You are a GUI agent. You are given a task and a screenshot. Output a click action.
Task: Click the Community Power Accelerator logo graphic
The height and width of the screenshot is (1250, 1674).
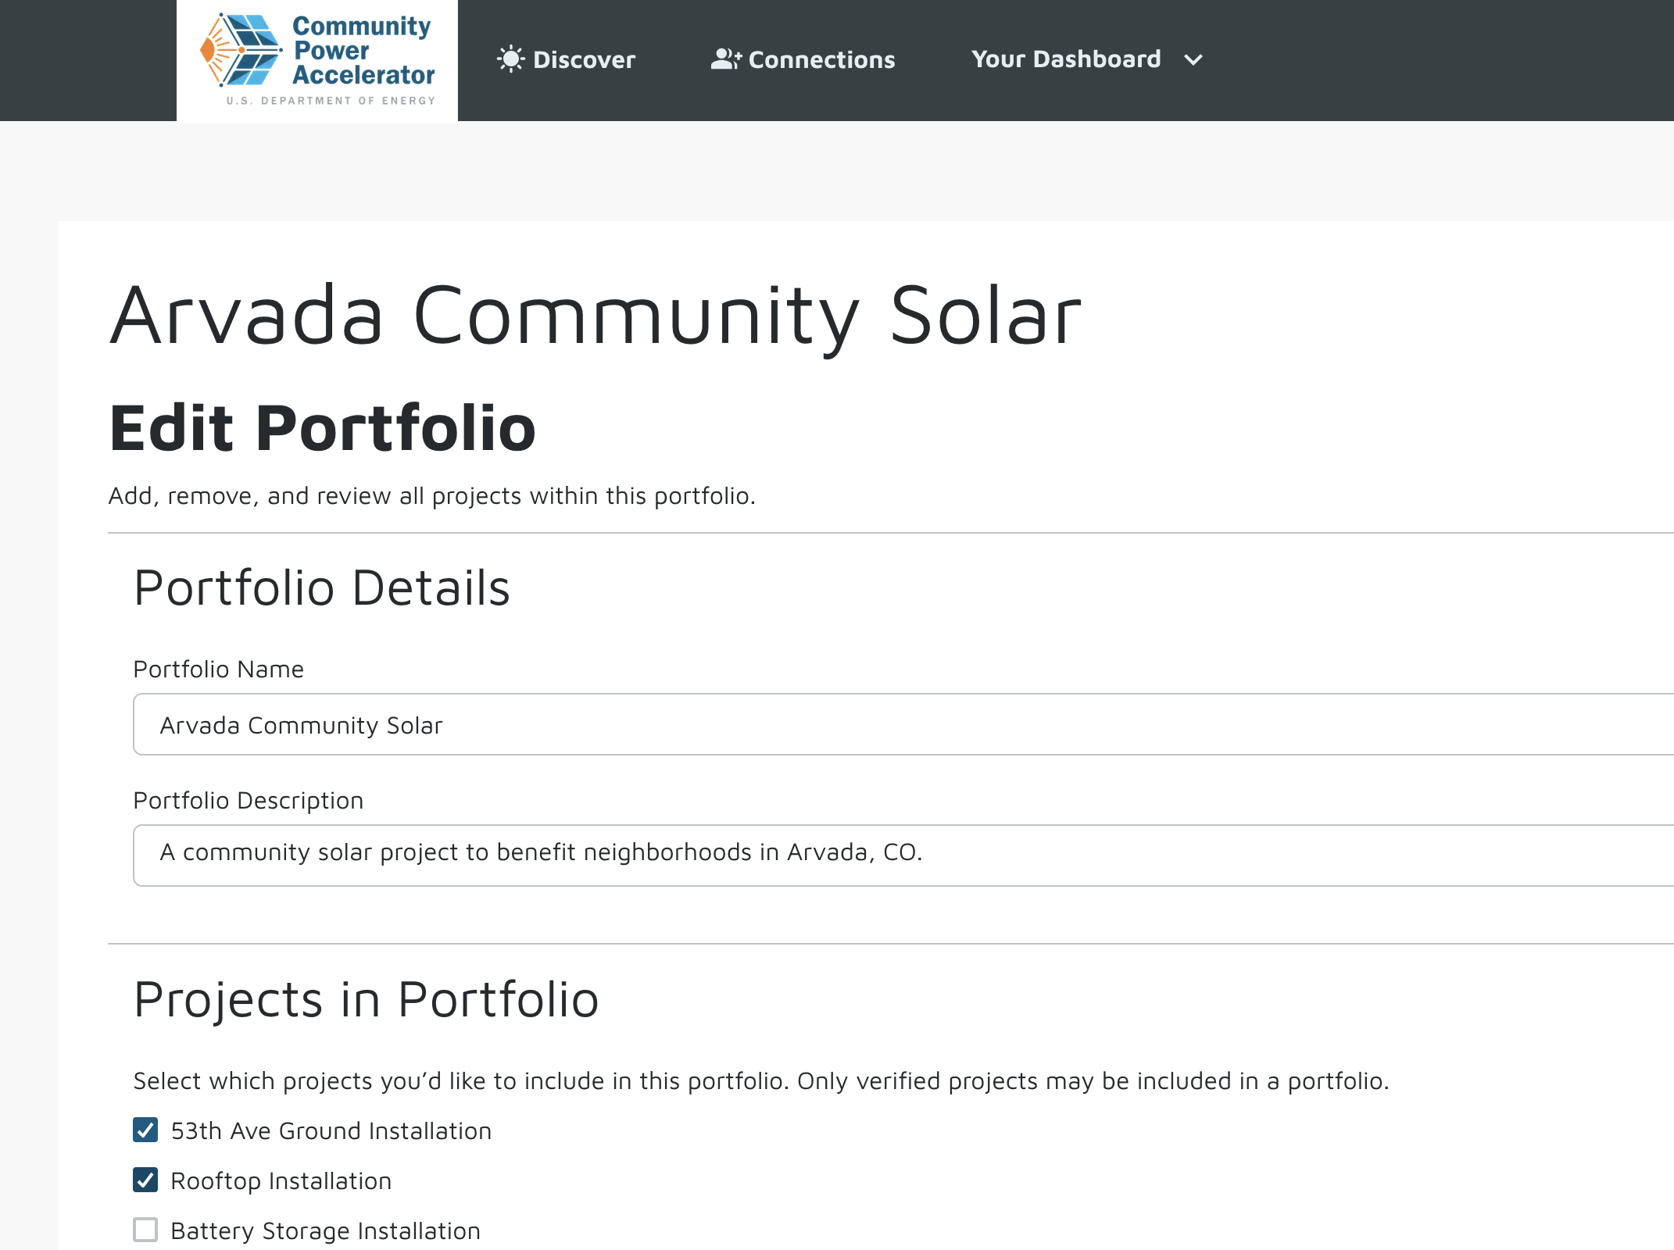pos(241,50)
